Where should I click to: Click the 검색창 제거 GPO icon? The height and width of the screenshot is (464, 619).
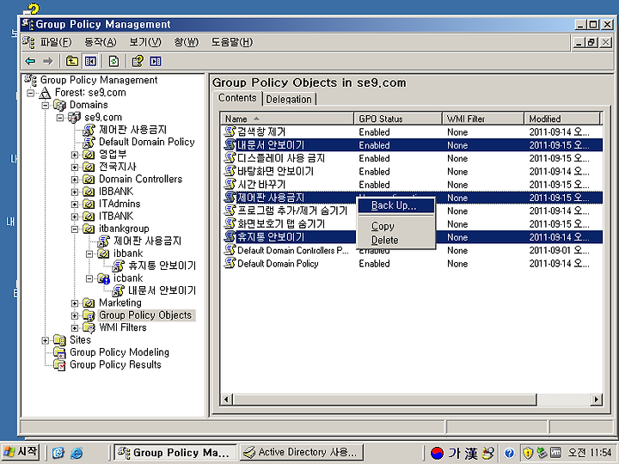point(230,131)
